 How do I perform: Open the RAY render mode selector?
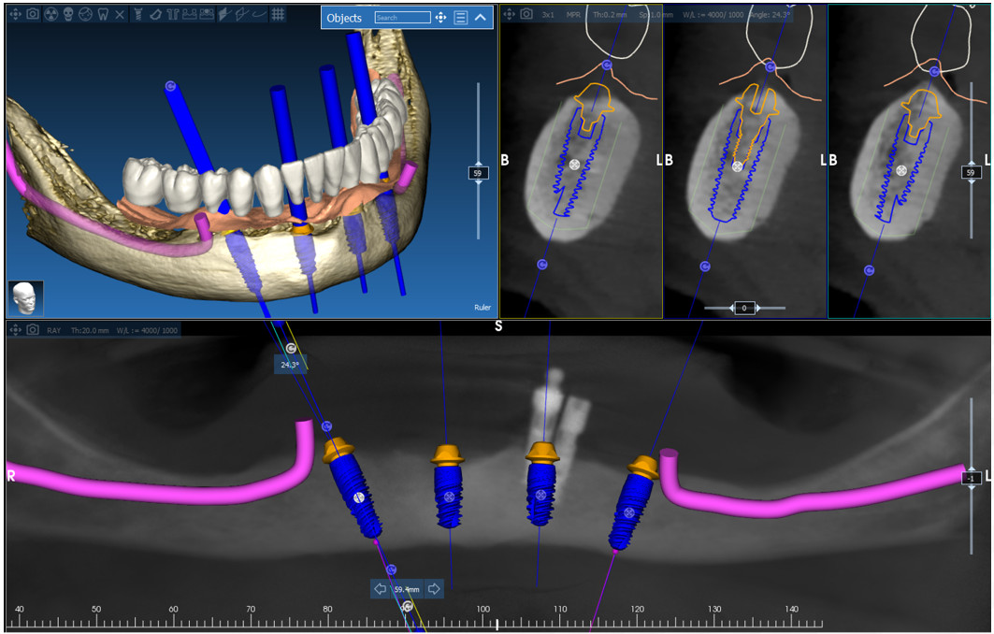53,330
